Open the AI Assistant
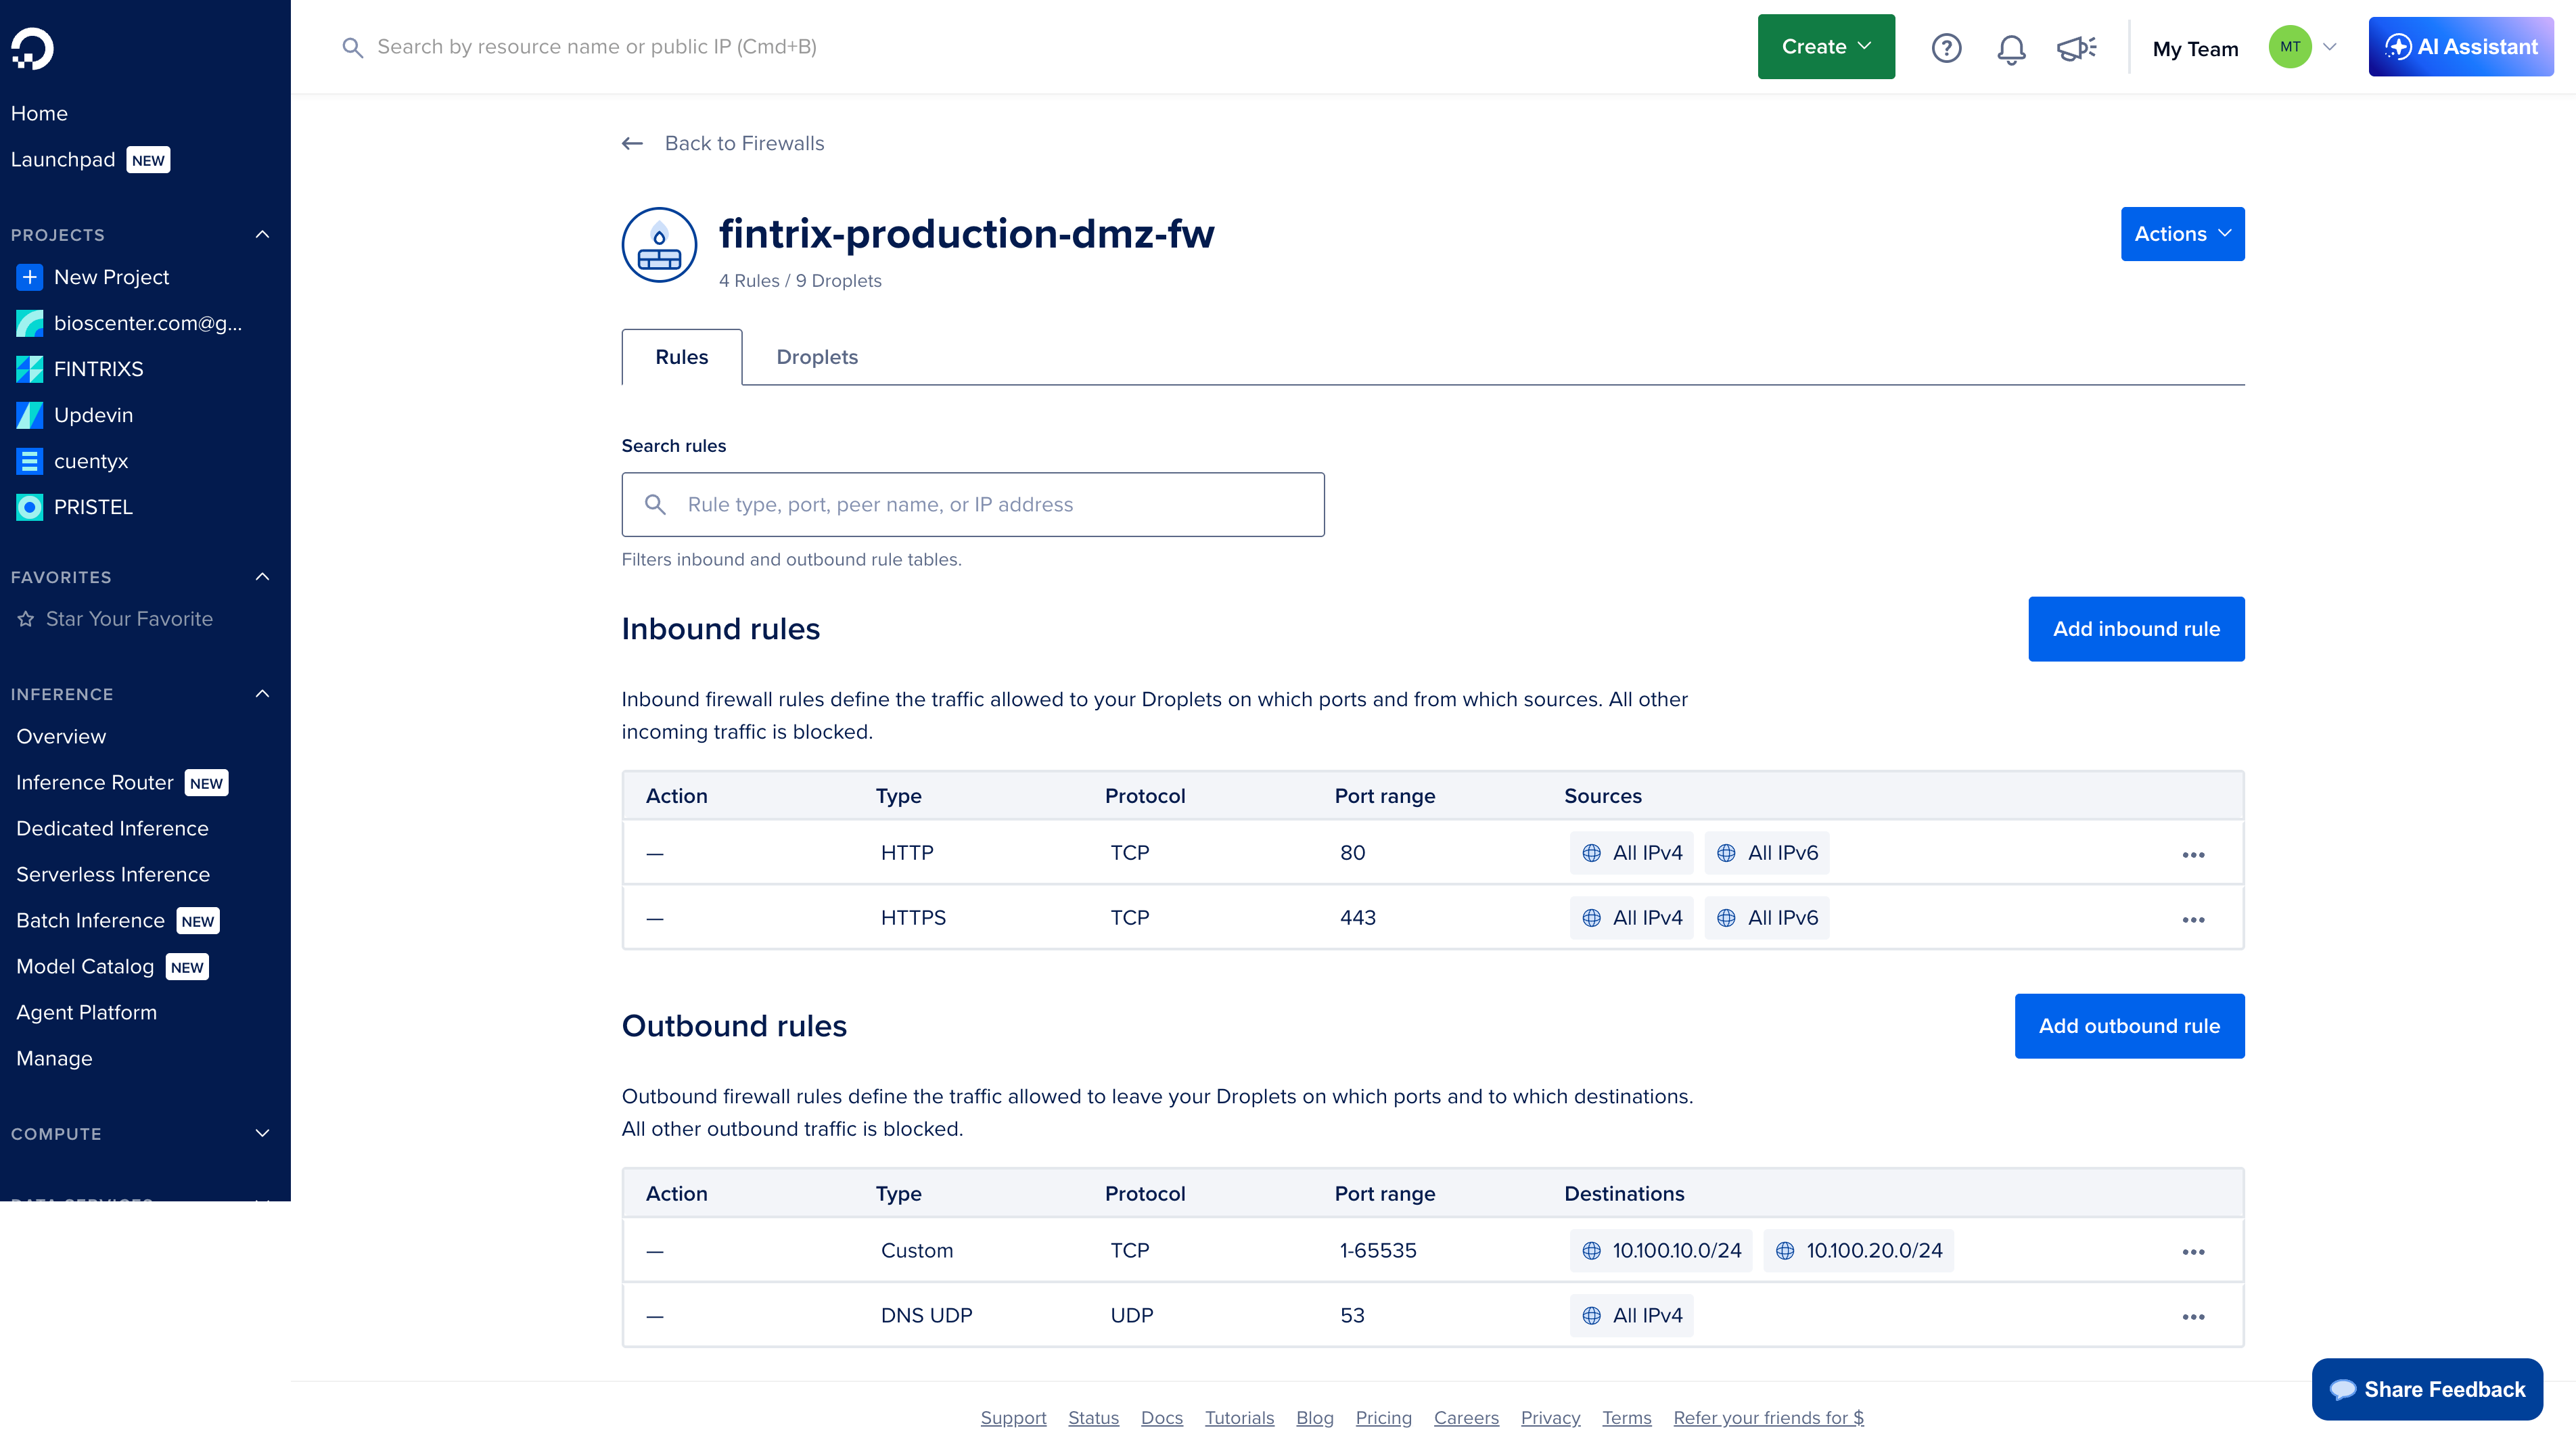This screenshot has width=2576, height=1453. (x=2461, y=47)
